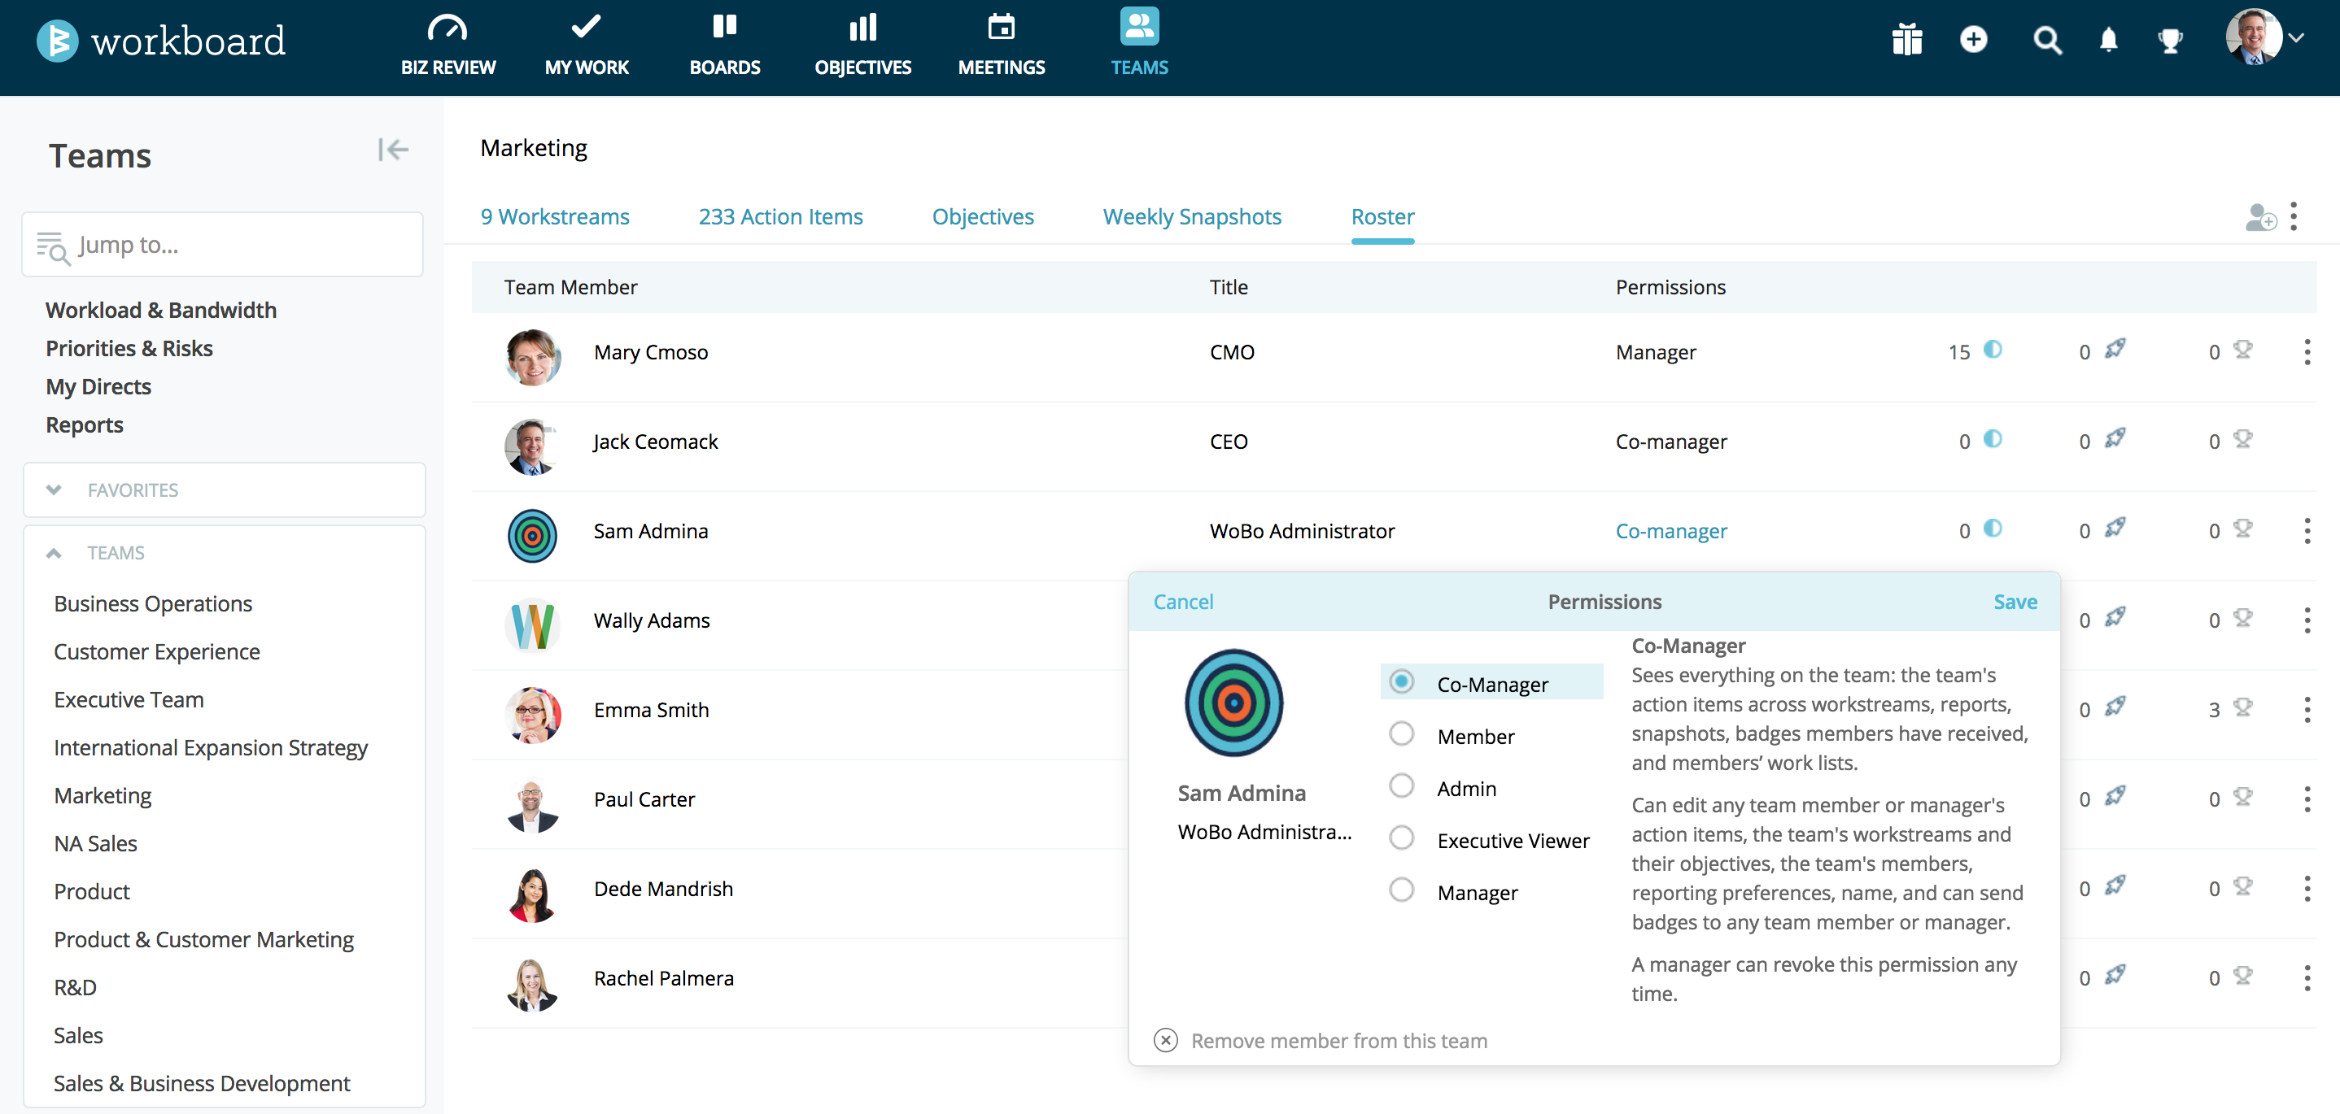2340x1114 pixels.
Task: Click Mary Cmoso's badge trophy icon
Action: [x=2243, y=350]
